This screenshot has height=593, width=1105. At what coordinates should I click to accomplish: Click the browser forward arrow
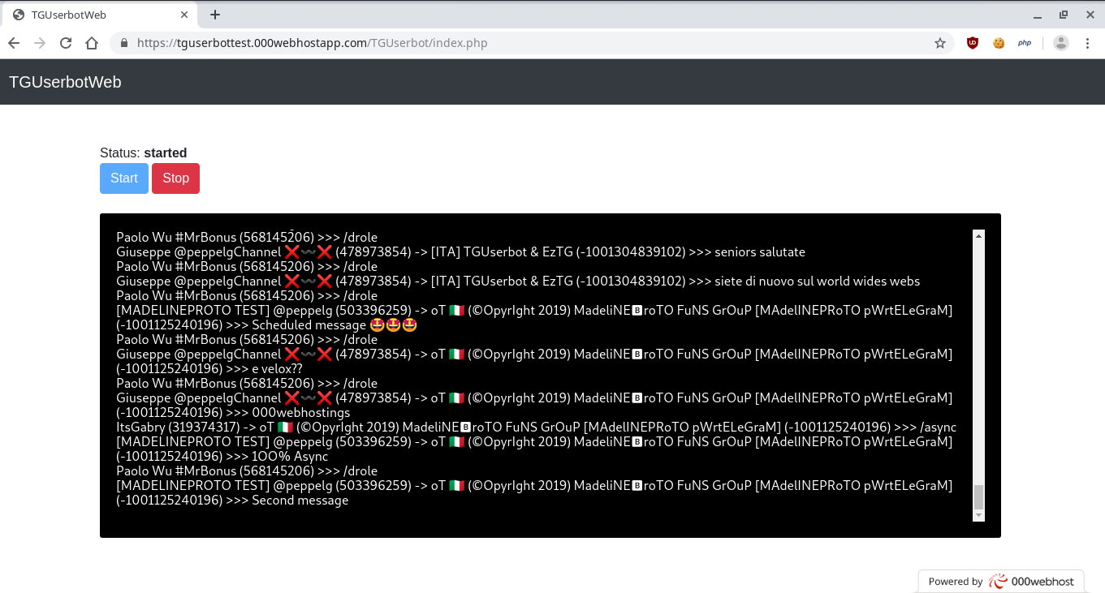pyautogui.click(x=40, y=43)
